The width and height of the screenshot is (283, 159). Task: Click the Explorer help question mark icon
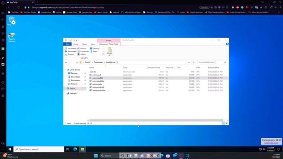point(227,44)
